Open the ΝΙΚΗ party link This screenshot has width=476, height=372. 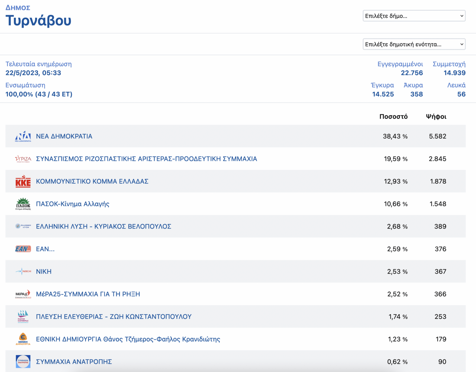click(44, 271)
